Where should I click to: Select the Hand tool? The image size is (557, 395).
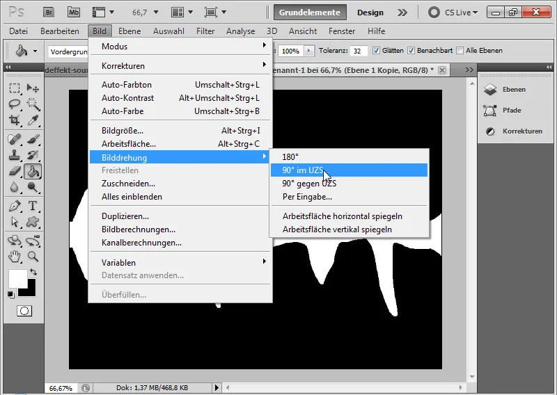[15, 256]
